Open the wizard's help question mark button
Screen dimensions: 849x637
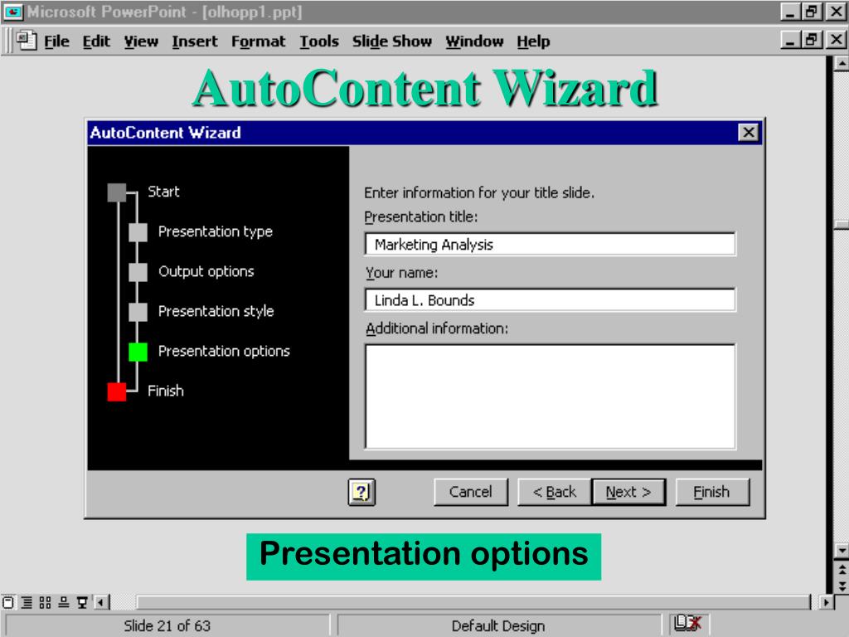pyautogui.click(x=361, y=492)
